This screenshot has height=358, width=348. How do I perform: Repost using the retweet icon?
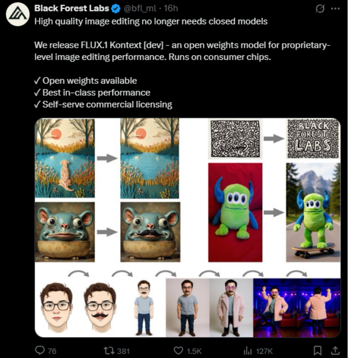point(108,350)
